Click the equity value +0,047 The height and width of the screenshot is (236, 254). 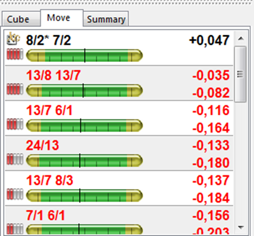pyautogui.click(x=209, y=40)
